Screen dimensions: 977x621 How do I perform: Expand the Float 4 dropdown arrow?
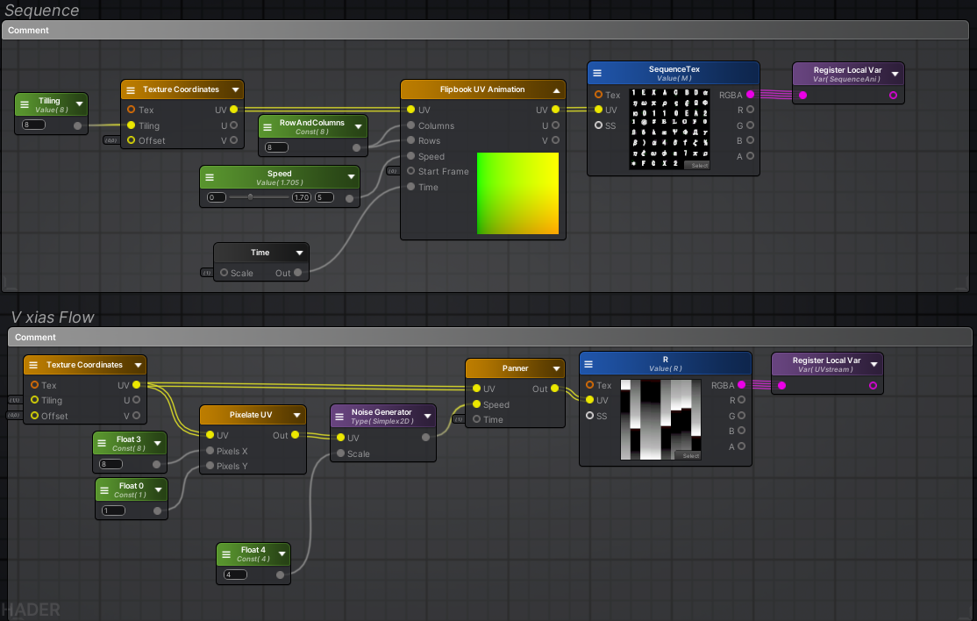[282, 553]
